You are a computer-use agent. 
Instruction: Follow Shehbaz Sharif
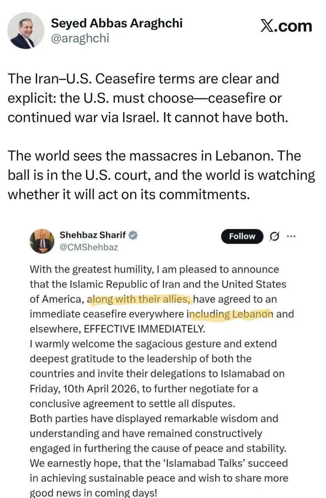[242, 237]
